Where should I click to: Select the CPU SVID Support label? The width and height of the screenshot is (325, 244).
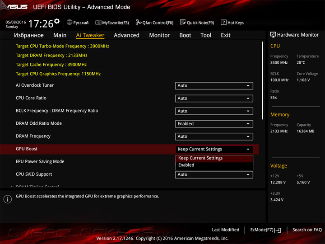pyautogui.click(x=34, y=174)
